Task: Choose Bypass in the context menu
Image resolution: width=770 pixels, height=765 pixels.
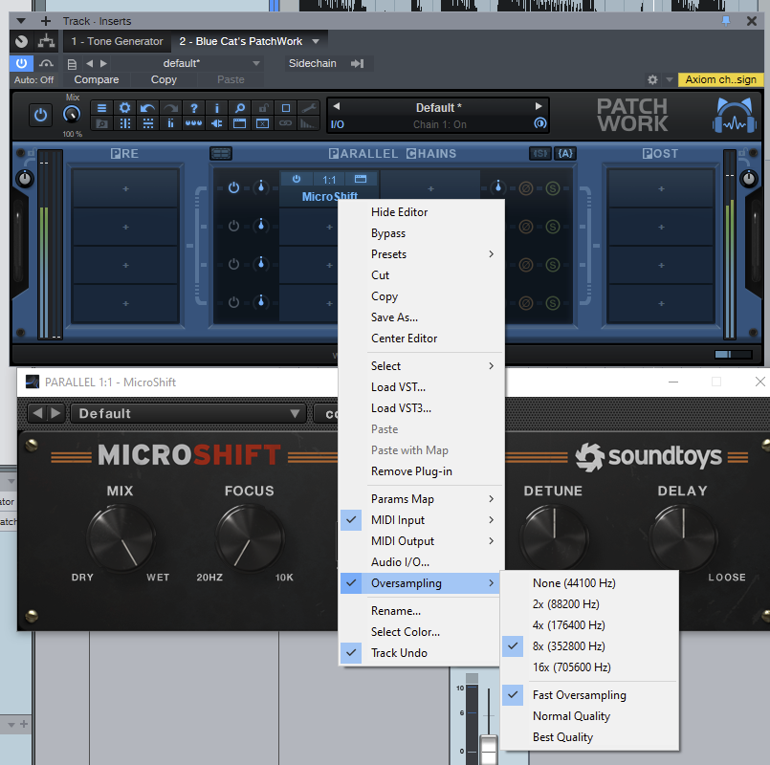Action: pos(422,233)
